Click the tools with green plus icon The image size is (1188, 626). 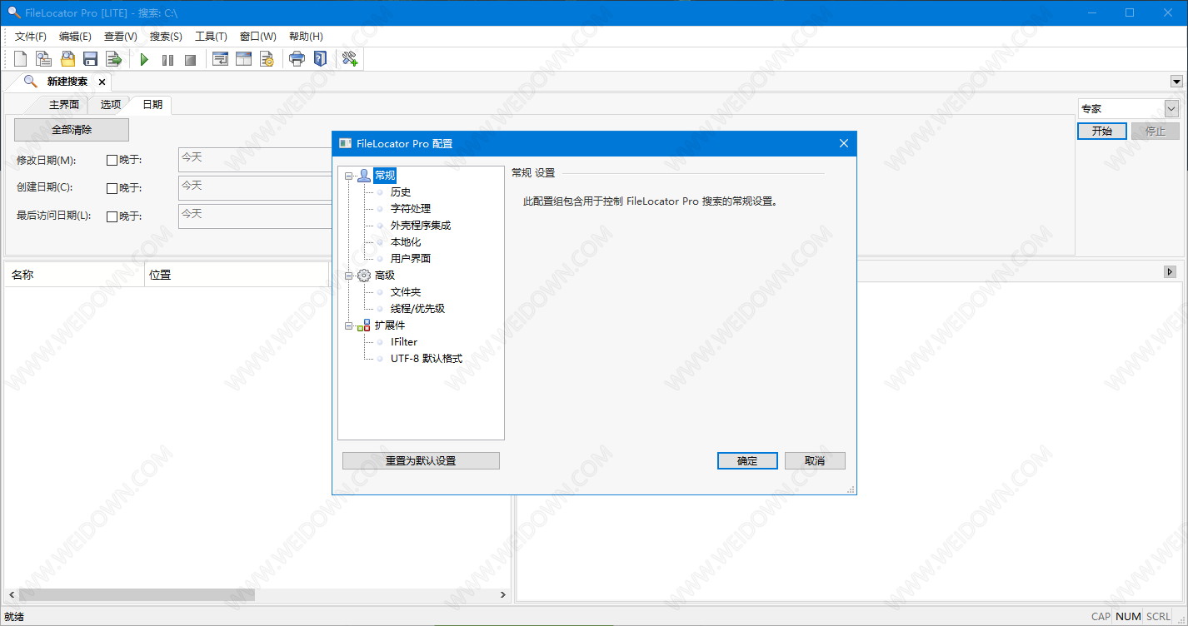350,59
